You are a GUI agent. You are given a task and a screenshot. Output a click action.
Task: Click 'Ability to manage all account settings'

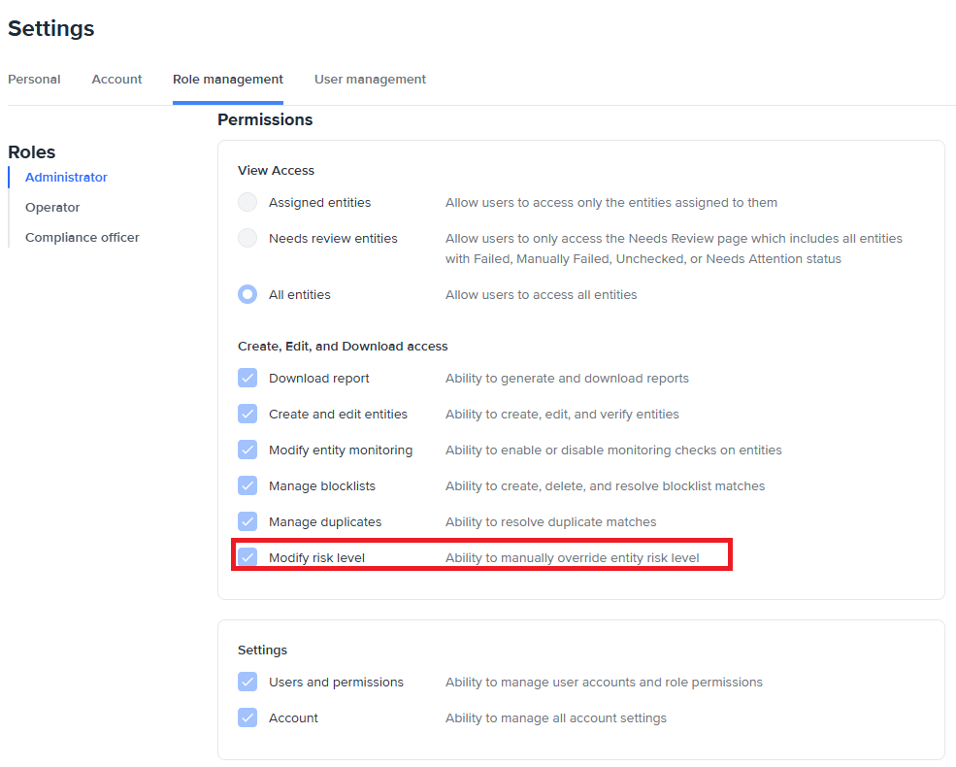pos(555,717)
